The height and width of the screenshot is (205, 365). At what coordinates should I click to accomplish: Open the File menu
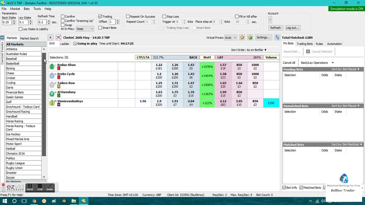[x=4, y=9]
